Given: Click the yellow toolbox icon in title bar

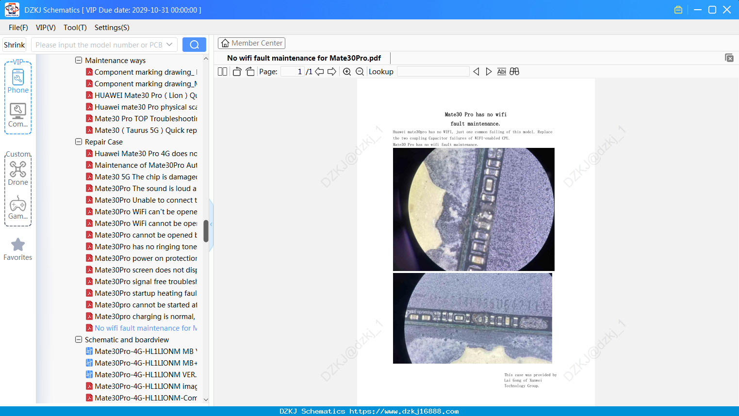Looking at the screenshot, I should (678, 10).
